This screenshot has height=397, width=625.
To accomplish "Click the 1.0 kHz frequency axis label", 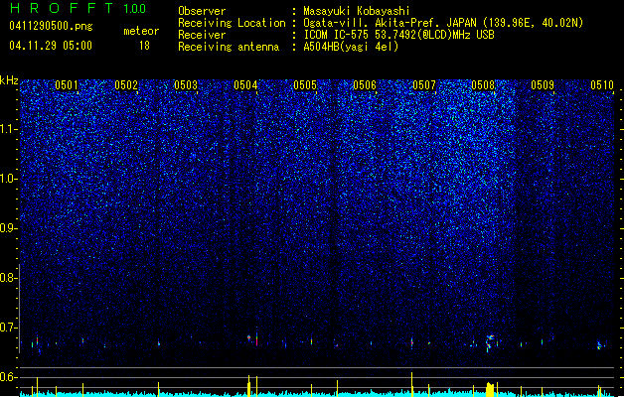I will [x=8, y=179].
